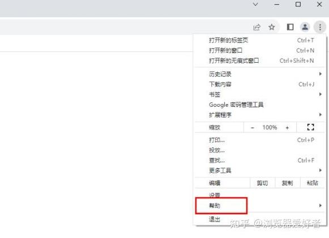
Task: Expand the 书签 submenu
Action: 260,94
